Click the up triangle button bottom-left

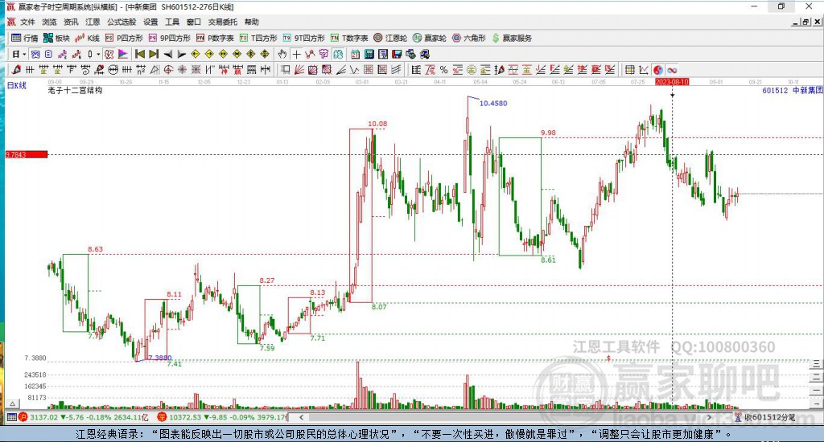pos(13,403)
